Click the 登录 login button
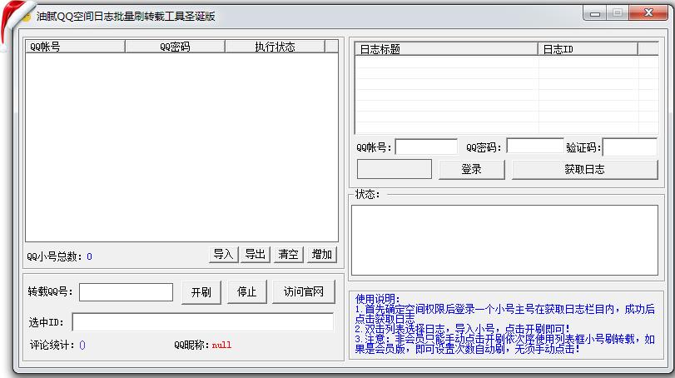This screenshot has width=675, height=378. point(471,169)
